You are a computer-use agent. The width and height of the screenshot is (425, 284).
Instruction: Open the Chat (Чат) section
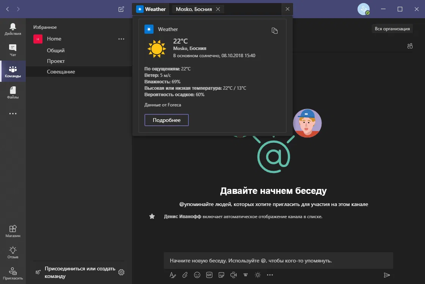tap(13, 50)
